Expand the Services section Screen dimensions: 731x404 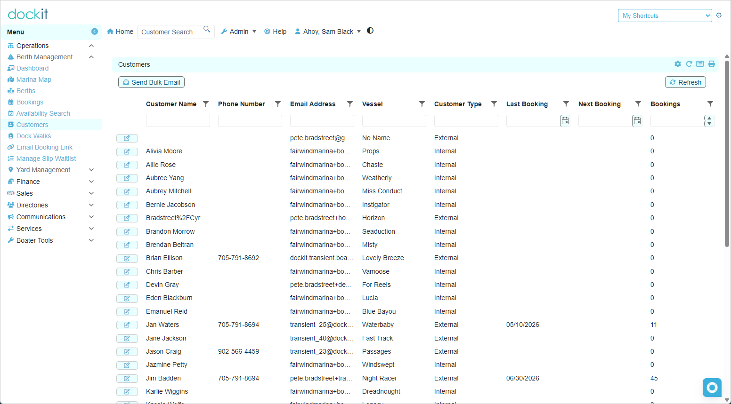[x=91, y=229]
